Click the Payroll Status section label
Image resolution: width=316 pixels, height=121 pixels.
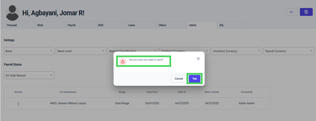[13, 65]
